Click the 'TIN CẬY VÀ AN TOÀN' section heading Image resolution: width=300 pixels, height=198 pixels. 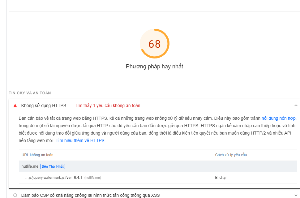(x=30, y=93)
